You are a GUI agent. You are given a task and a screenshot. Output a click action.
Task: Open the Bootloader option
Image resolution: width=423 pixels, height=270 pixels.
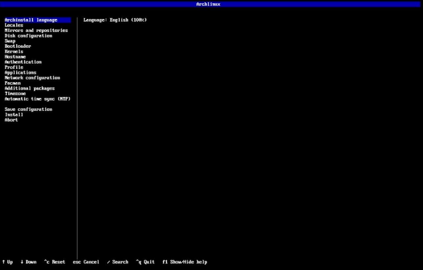point(18,46)
